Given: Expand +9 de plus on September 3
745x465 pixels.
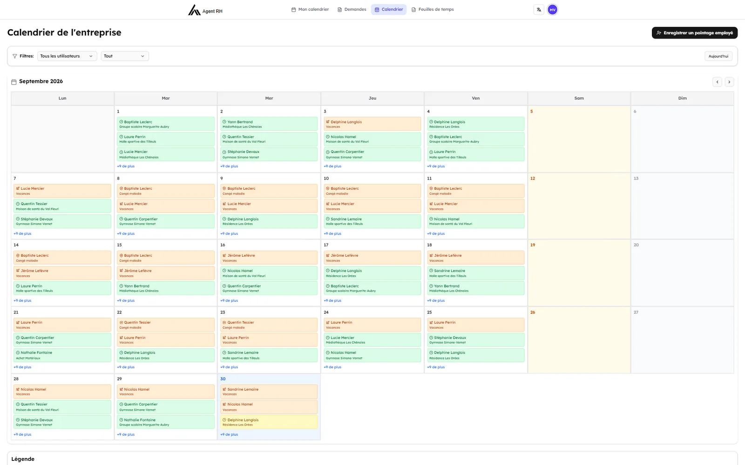Looking at the screenshot, I should pos(332,166).
